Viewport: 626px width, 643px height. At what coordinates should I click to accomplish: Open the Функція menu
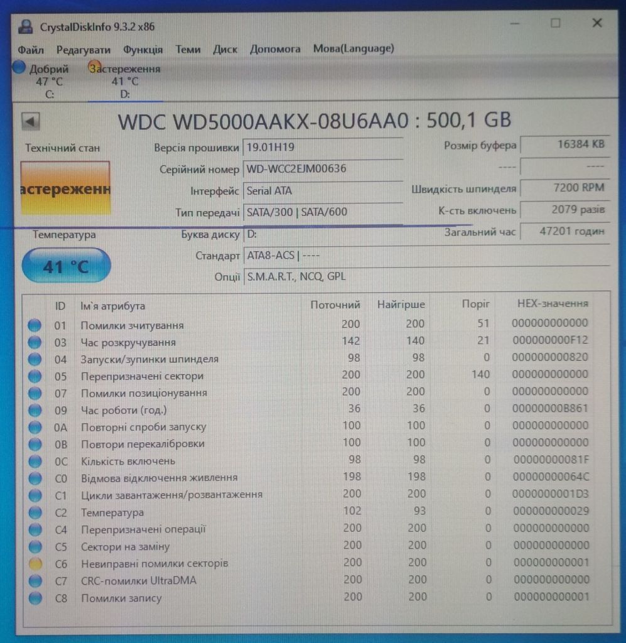pos(143,50)
